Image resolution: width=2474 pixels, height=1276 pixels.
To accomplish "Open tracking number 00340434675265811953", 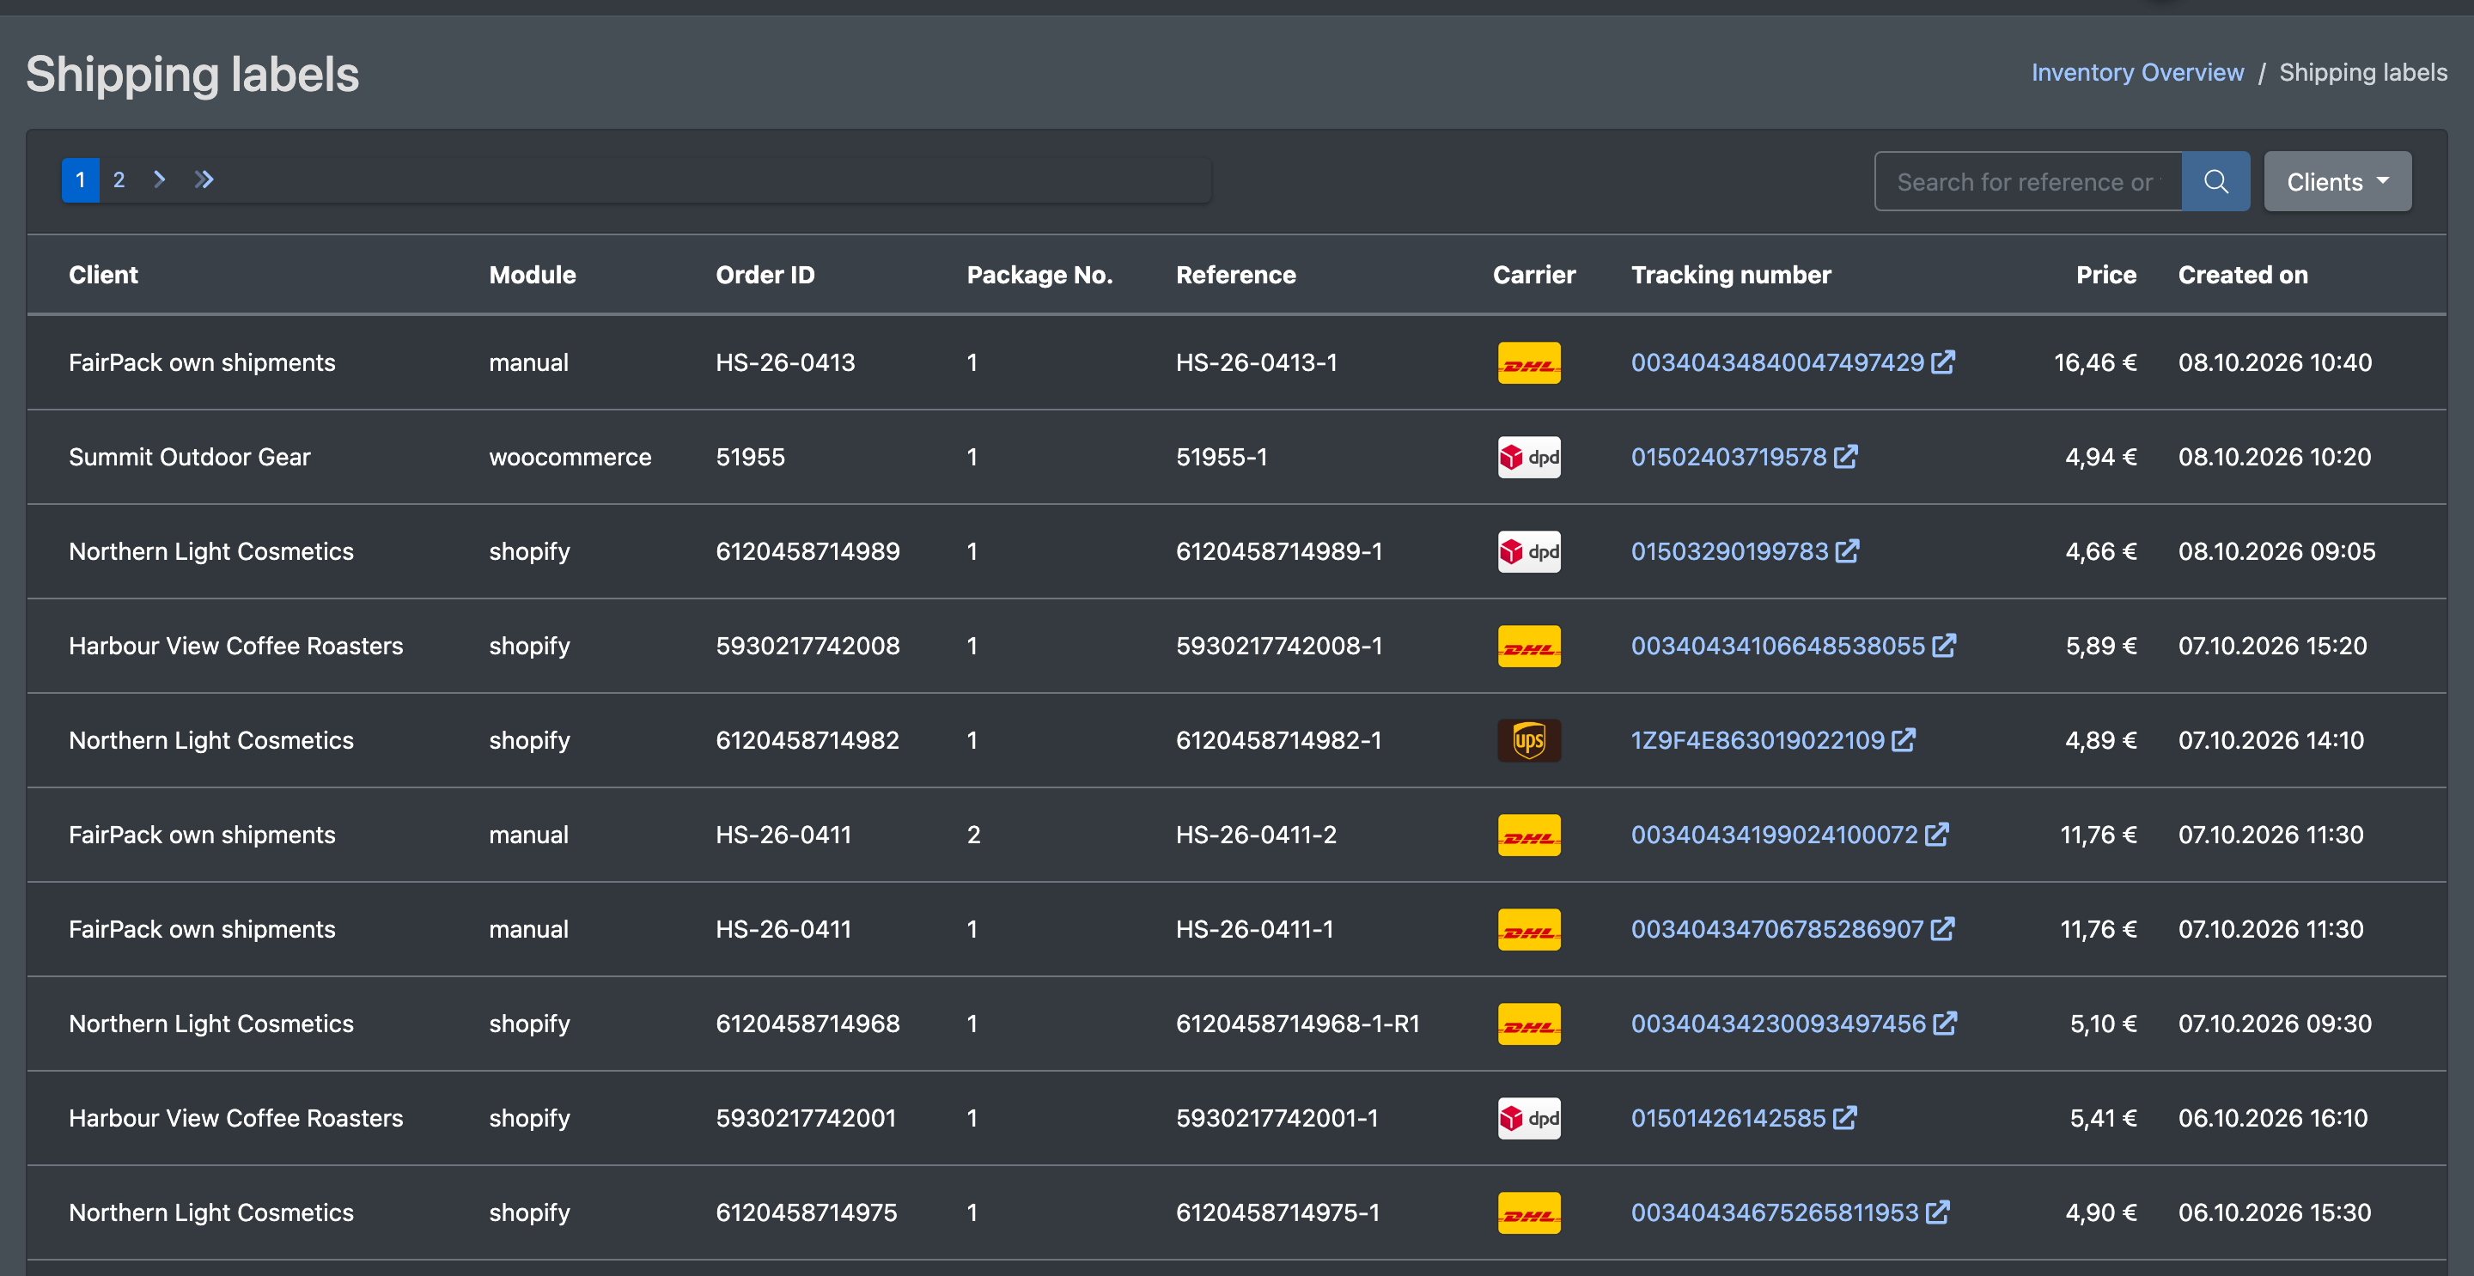I will tap(1774, 1212).
